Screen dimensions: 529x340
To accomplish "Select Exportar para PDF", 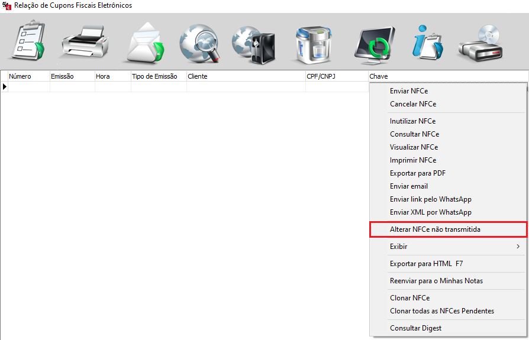I will click(418, 173).
